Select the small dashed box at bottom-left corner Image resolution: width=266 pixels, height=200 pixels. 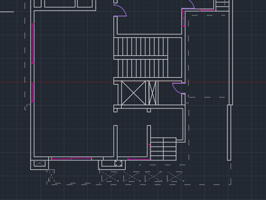pyautogui.click(x=40, y=163)
